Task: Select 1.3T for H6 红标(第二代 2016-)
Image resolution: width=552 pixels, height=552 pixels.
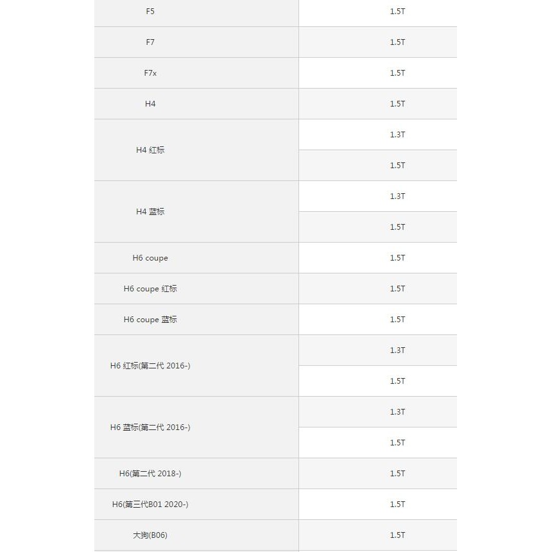Action: 397,350
